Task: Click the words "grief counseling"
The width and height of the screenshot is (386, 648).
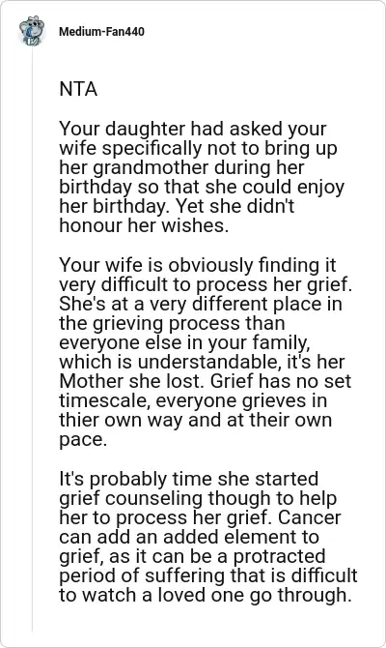Action: 130,498
